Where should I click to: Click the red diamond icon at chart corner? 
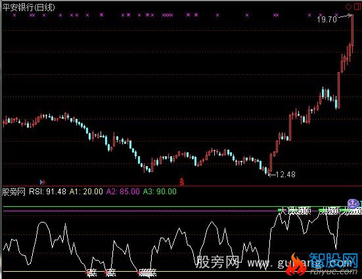(348, 7)
